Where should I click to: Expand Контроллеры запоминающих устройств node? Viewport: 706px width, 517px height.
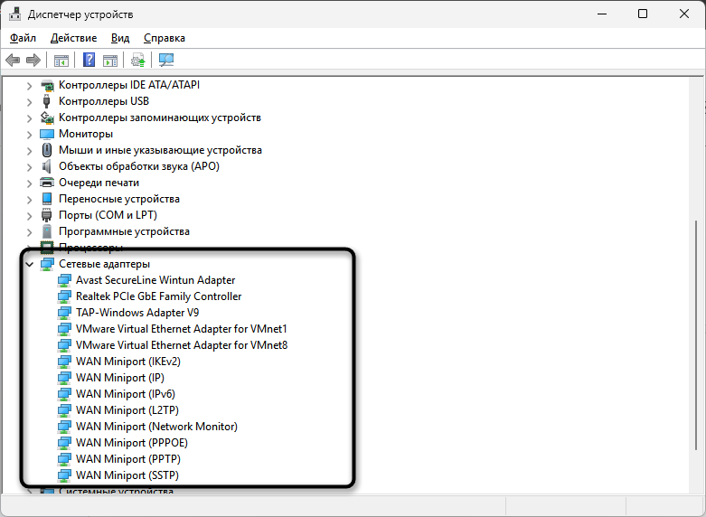tap(29, 118)
